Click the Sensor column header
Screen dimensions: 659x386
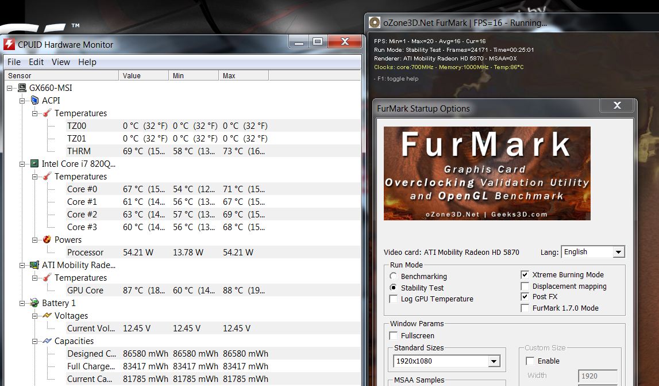61,75
